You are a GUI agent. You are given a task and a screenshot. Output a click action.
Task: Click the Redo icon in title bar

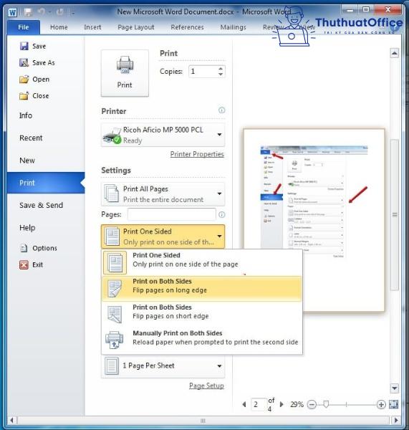click(x=59, y=11)
